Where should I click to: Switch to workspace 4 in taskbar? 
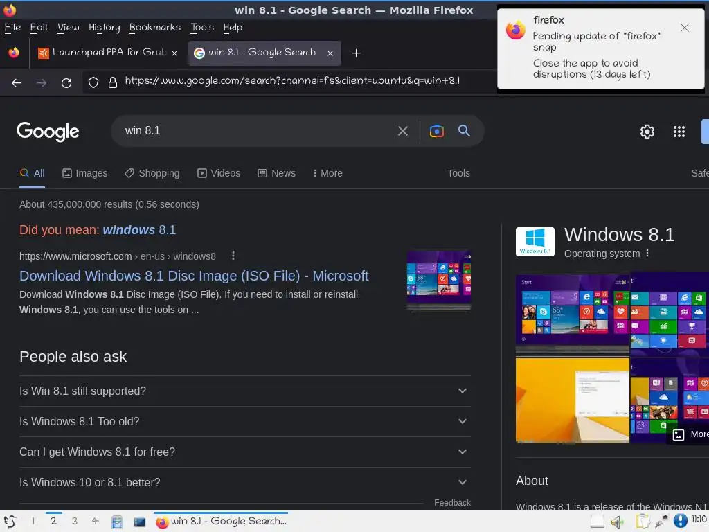click(95, 521)
